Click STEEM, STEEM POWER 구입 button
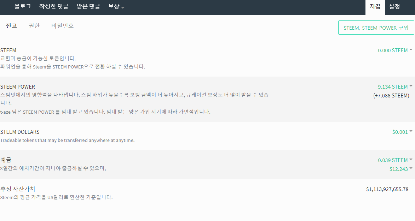 coord(376,28)
